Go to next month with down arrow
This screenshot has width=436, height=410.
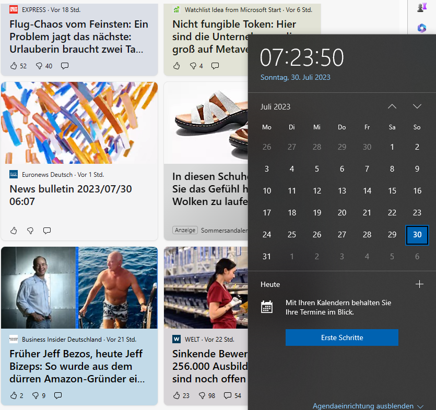[x=417, y=106]
